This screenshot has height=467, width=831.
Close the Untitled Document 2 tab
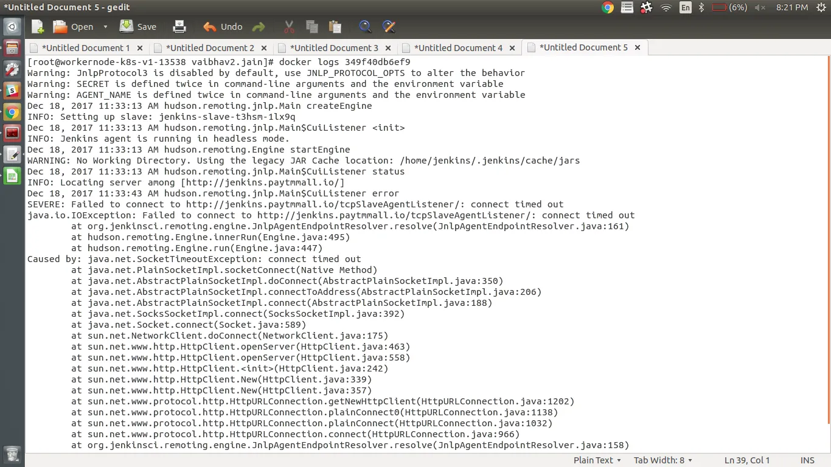click(264, 48)
